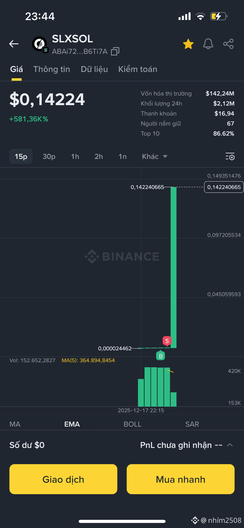Screen dimensions: 244x528
Task: Select the 2h timeframe
Action: coord(99,156)
